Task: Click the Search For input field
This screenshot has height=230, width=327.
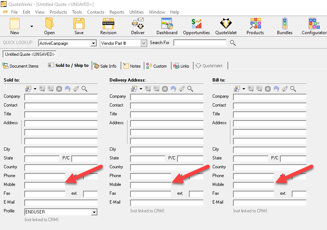Action: click(200, 43)
